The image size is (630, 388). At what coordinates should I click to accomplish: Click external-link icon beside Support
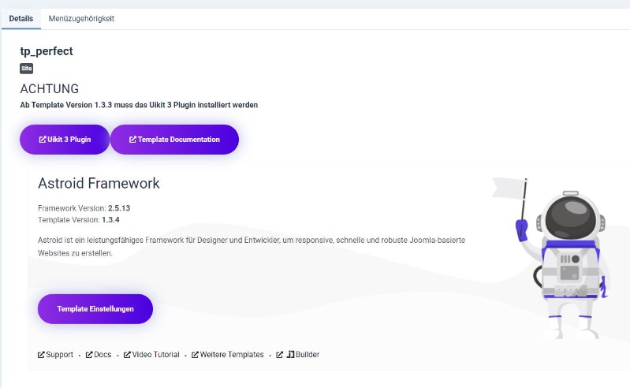[x=41, y=355]
